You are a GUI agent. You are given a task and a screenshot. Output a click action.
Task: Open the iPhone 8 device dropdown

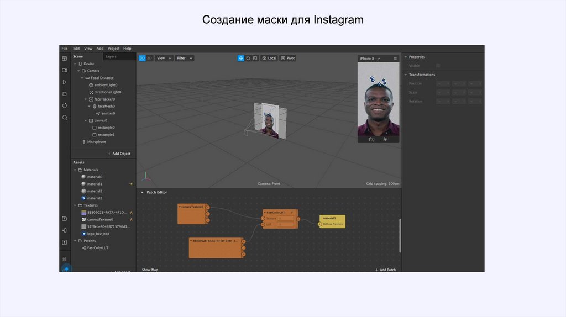tap(370, 59)
